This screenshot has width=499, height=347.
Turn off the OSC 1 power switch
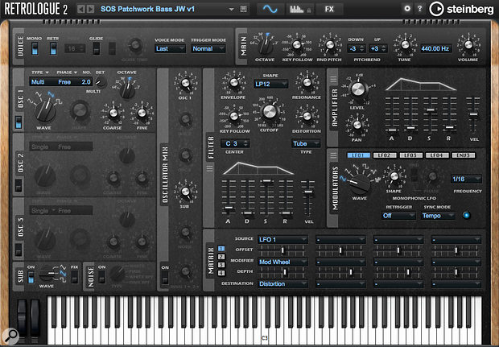[19, 122]
